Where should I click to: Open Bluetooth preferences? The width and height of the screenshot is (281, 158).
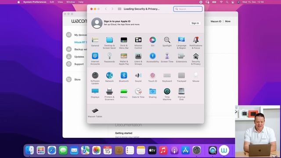124,77
